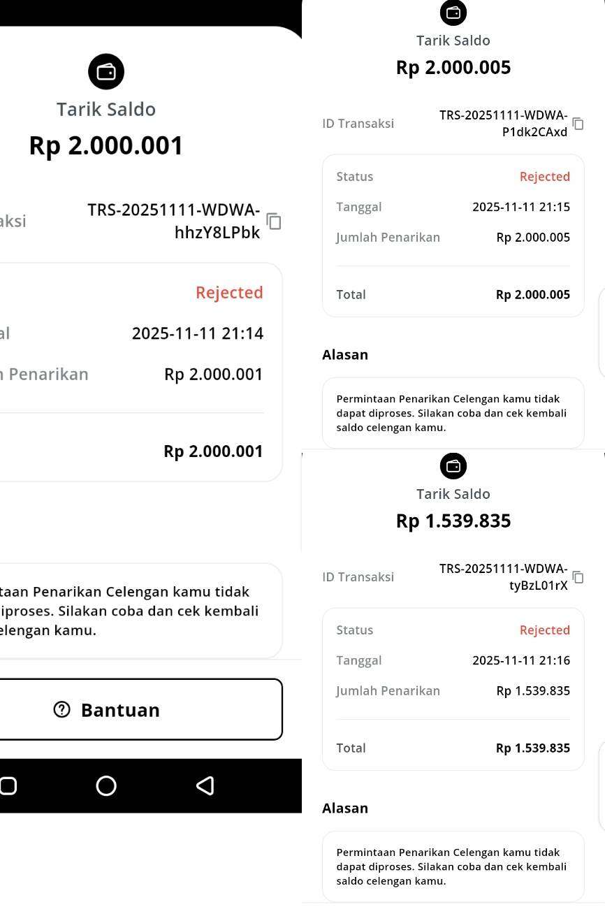This screenshot has height=907, width=605.
Task: Copy transaction ID ending tyBzL01rX
Action: click(x=578, y=577)
